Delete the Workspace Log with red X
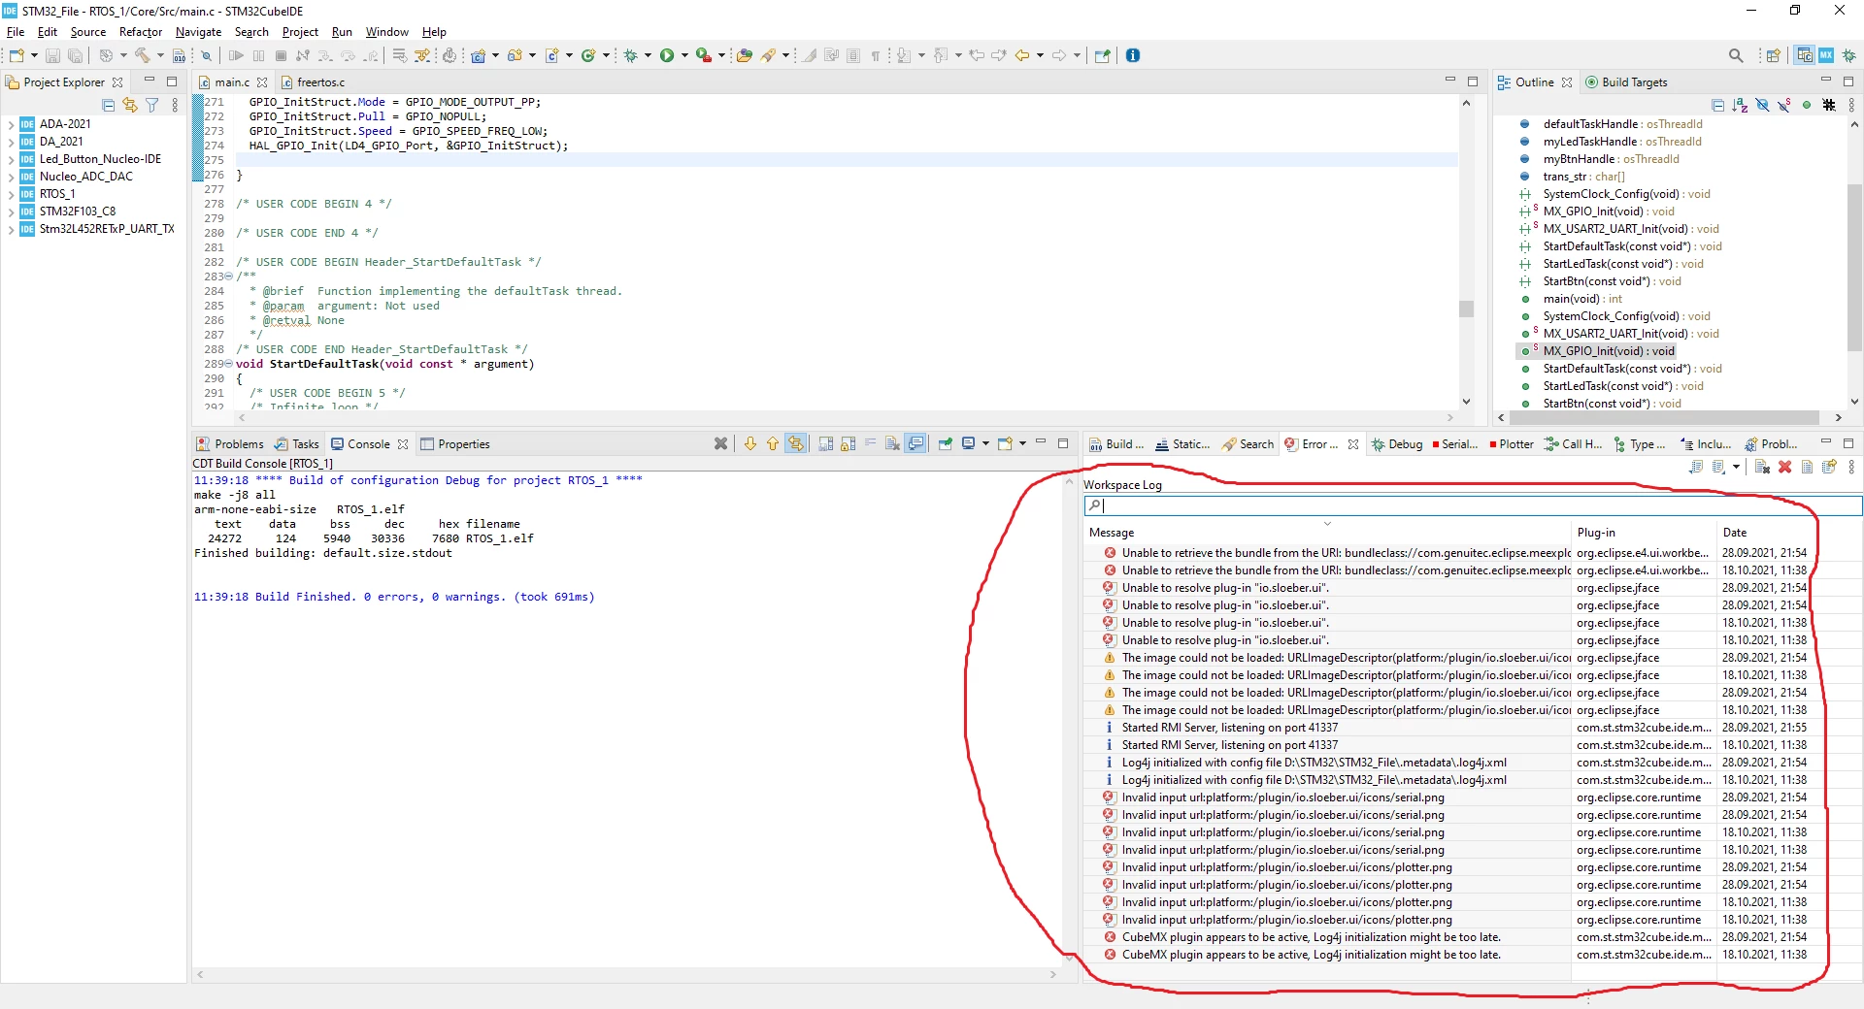 pyautogui.click(x=1784, y=467)
